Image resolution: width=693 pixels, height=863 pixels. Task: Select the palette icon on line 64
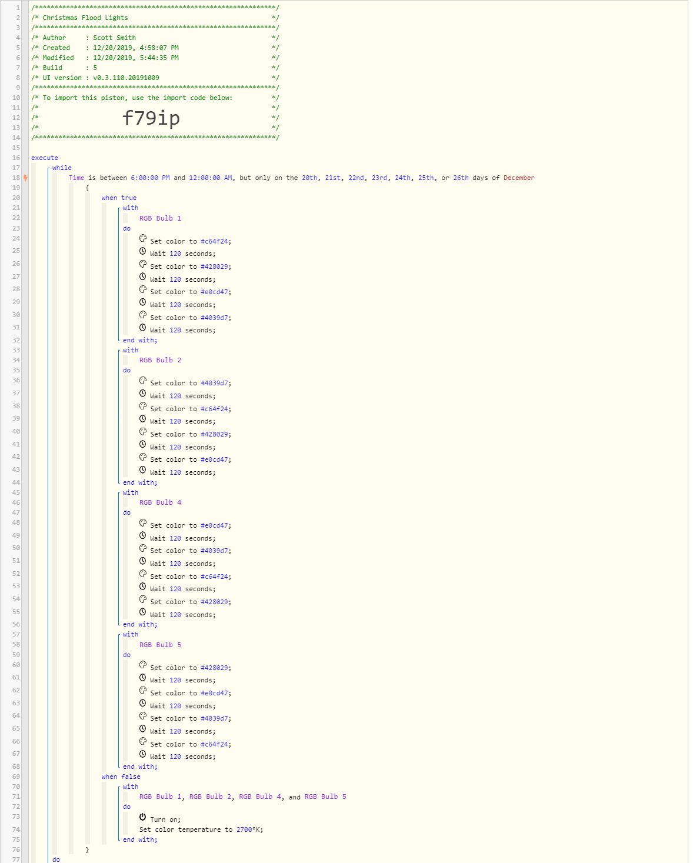coord(143,715)
